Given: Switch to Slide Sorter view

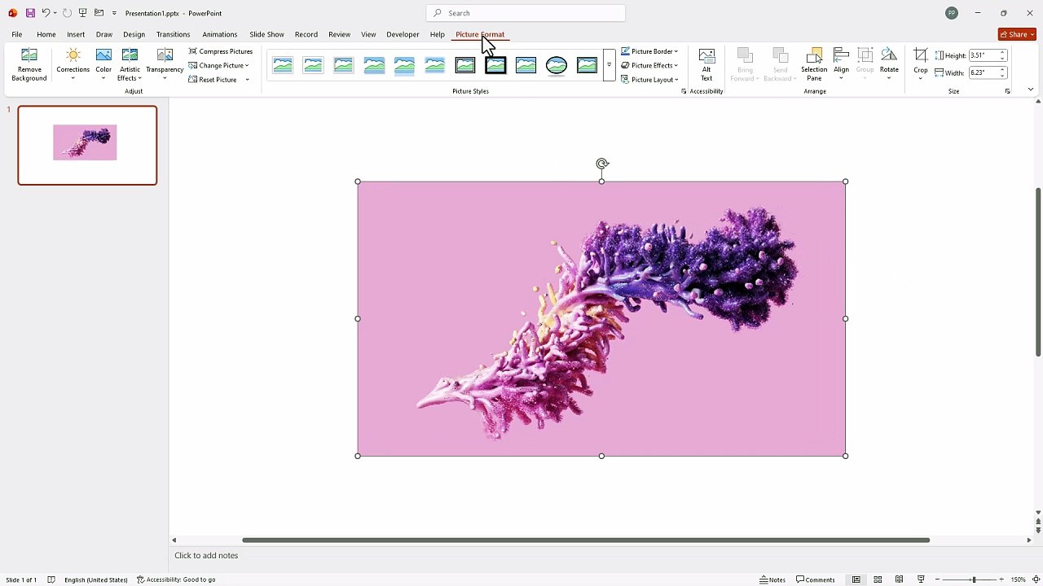Looking at the screenshot, I should pyautogui.click(x=878, y=579).
